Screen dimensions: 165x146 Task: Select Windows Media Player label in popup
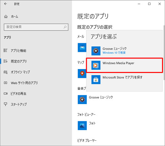118,63
